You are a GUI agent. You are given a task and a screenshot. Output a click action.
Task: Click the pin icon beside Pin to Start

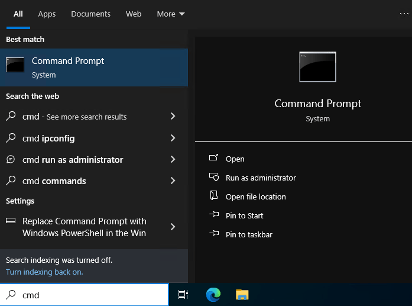click(214, 214)
